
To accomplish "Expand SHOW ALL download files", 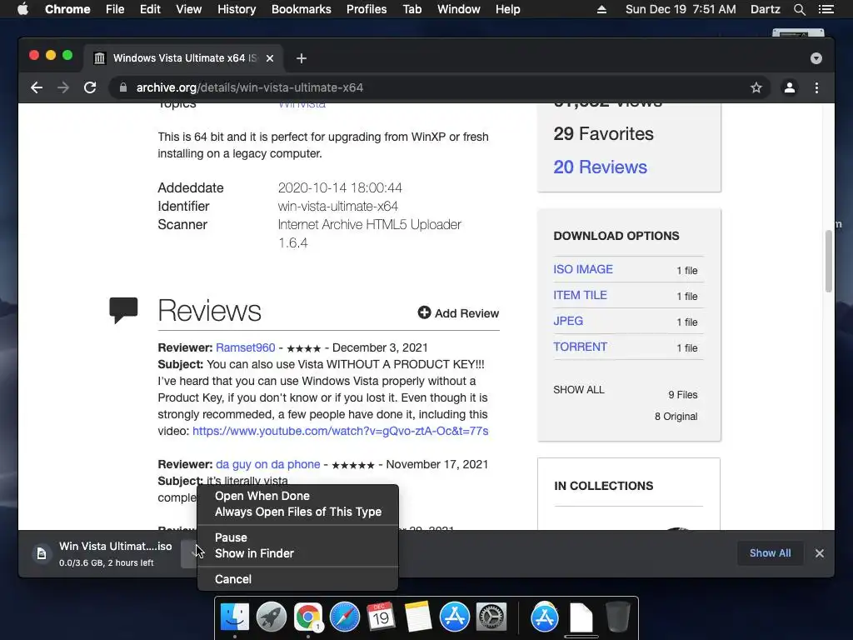I will tap(578, 390).
